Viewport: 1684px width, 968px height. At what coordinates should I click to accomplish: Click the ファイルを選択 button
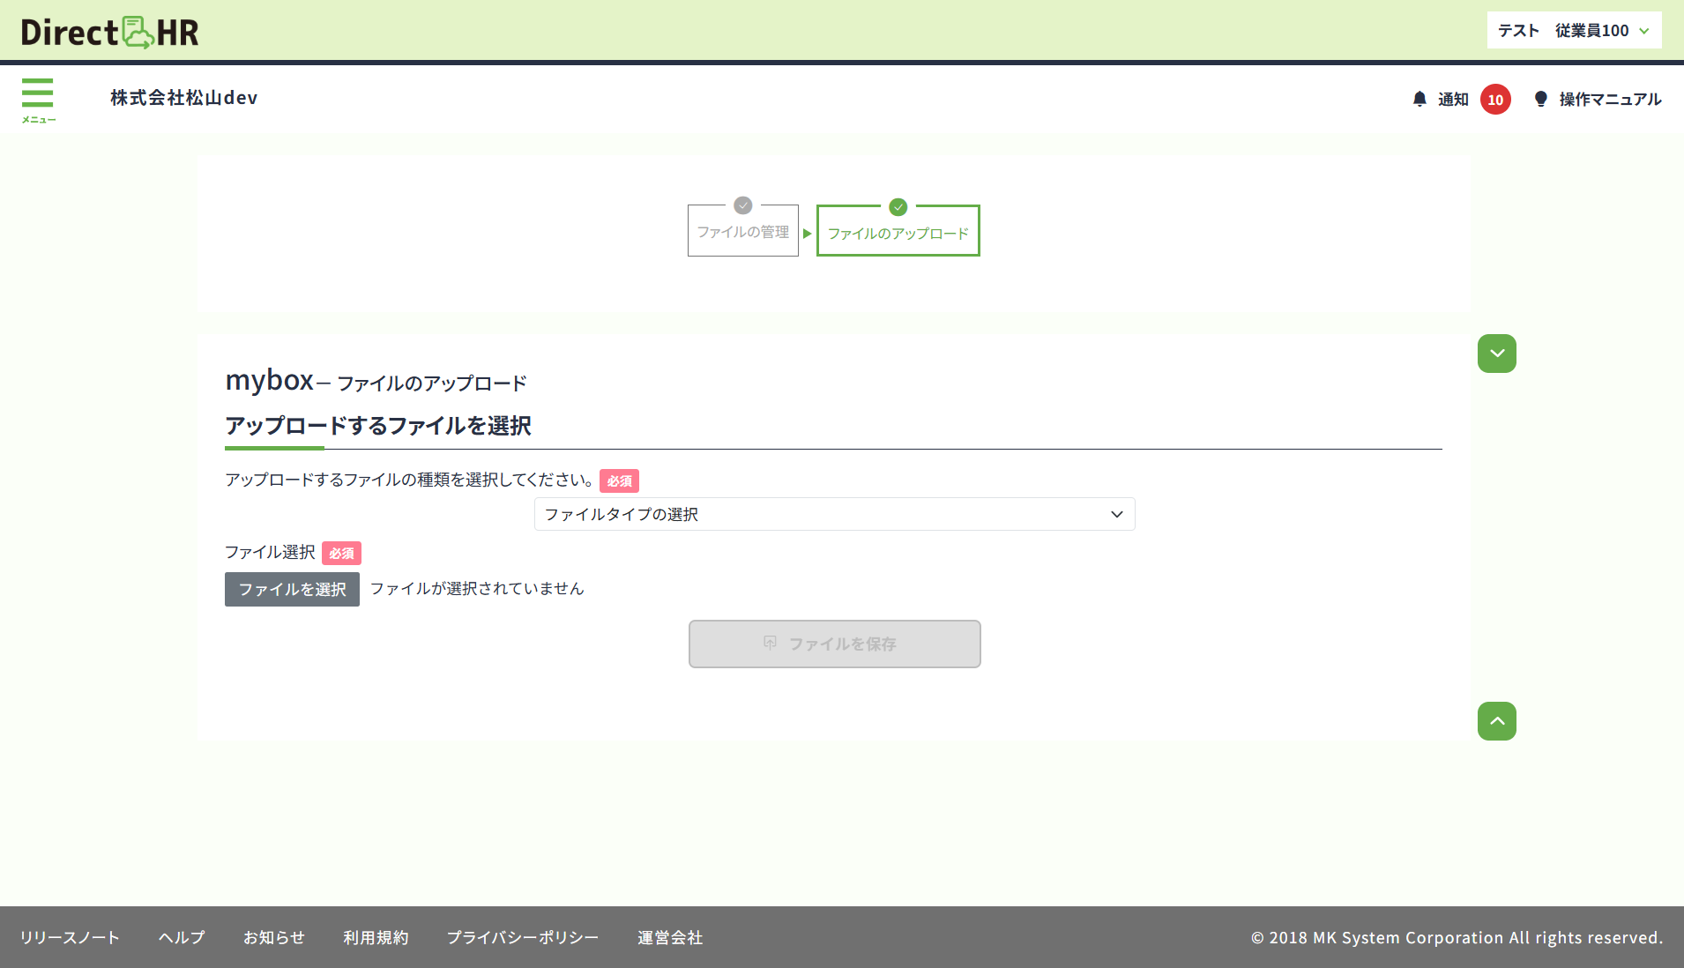[x=292, y=589]
